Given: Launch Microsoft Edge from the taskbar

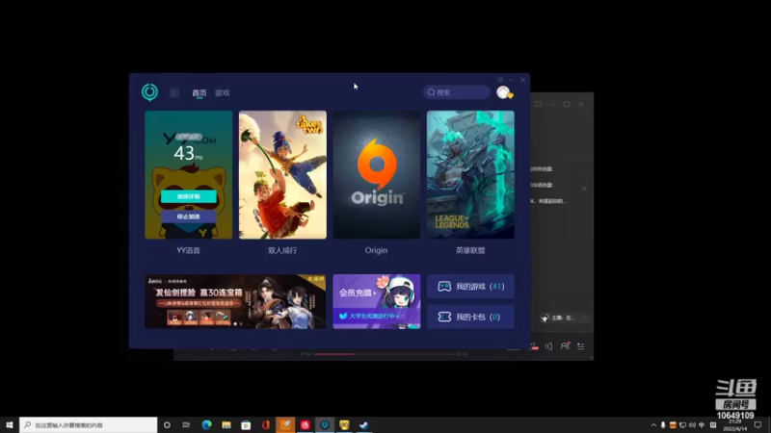Looking at the screenshot, I should pyautogui.click(x=206, y=424).
